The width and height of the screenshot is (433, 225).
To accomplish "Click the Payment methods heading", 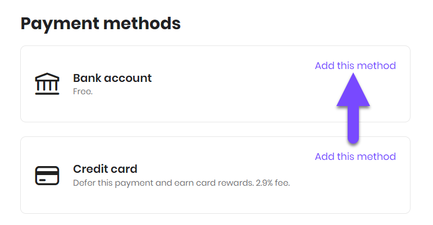I will point(101,24).
